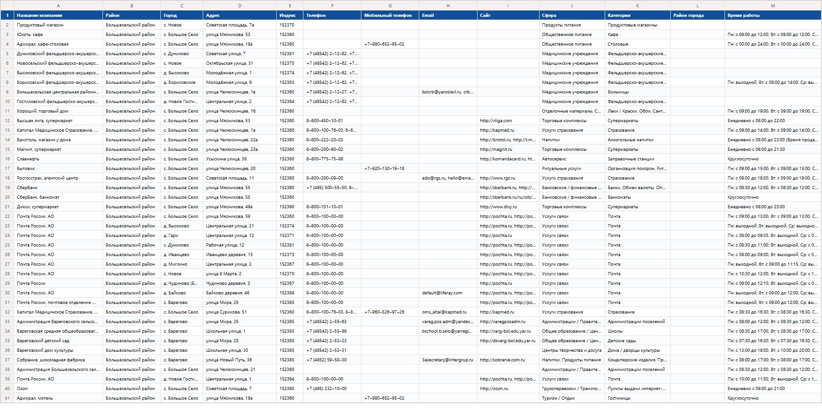Image resolution: width=822 pixels, height=411 pixels.
Task: Select row 17 by its row number
Action: 7,169
